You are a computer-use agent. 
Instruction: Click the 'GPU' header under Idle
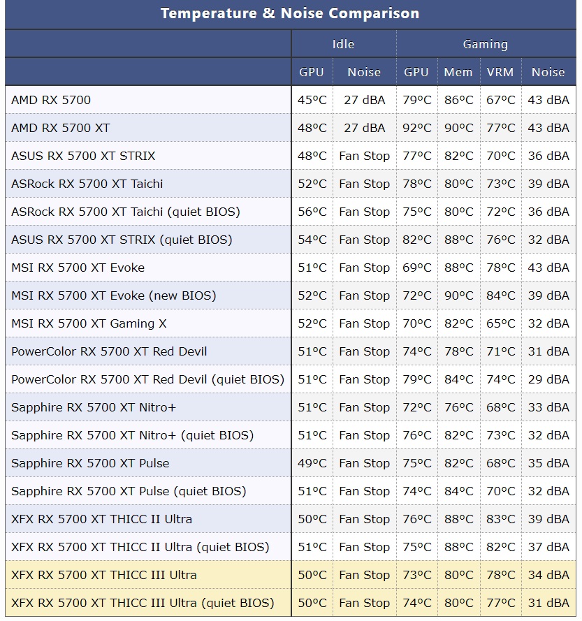(312, 72)
